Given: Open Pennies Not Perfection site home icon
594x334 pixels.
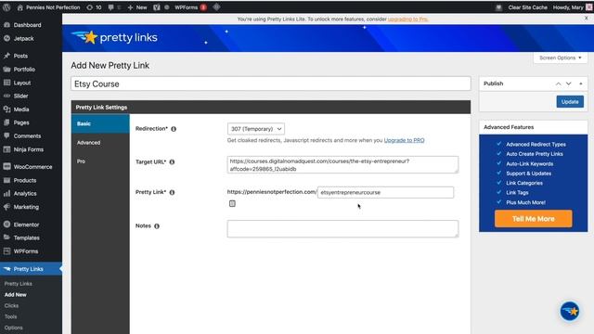Looking at the screenshot, I should pyautogui.click(x=20, y=7).
